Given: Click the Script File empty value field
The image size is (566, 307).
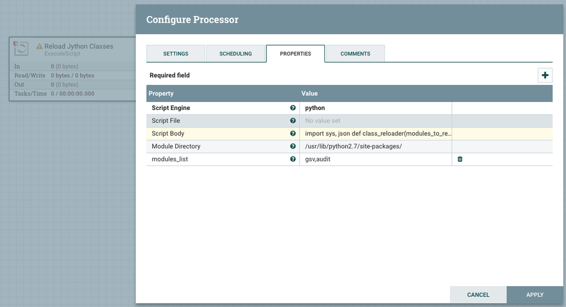Looking at the screenshot, I should coord(374,121).
